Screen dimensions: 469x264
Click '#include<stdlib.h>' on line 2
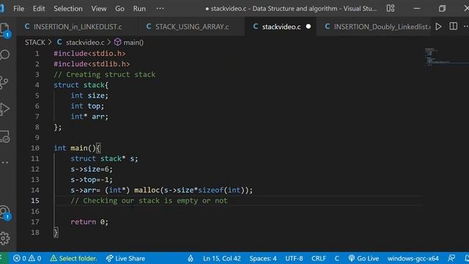[92, 64]
